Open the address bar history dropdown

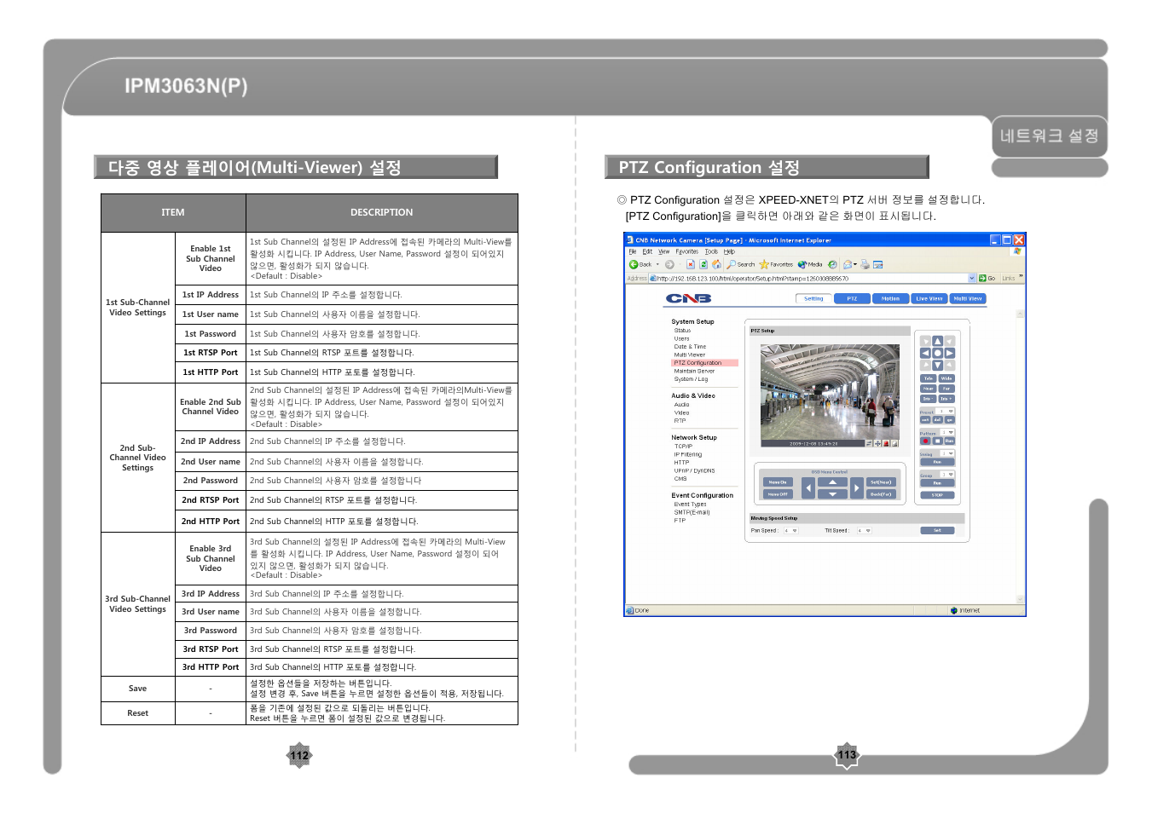pyautogui.click(x=971, y=279)
